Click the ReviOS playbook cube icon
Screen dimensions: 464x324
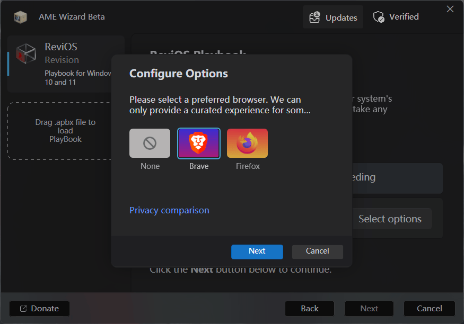(x=26, y=53)
